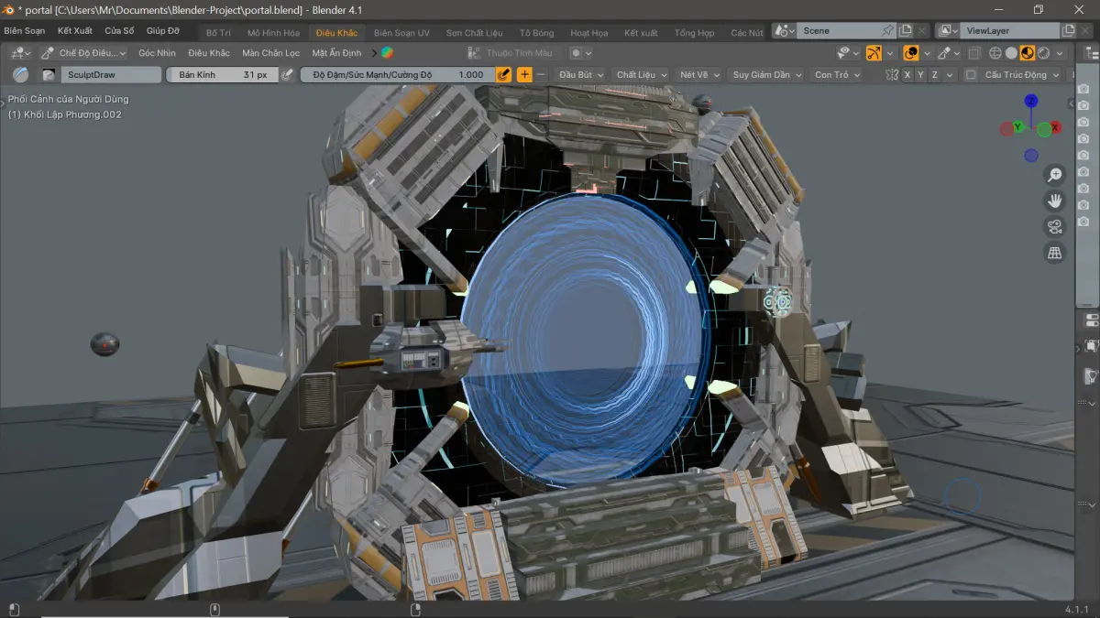
Task: Open the Mặt Ấn Định menu
Action: pyautogui.click(x=336, y=53)
